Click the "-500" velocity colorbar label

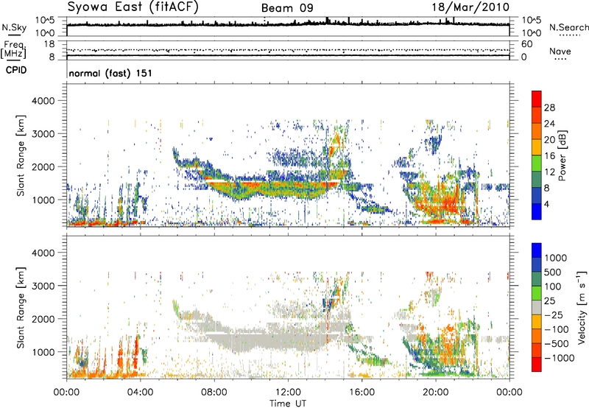(557, 344)
